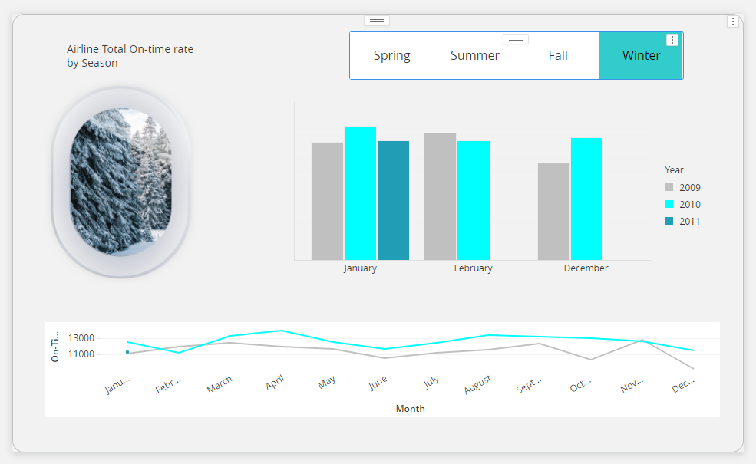
Task: Open the dashboard's top-right three-dot menu
Action: point(733,21)
